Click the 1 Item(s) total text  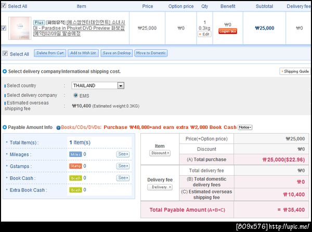[x=80, y=143]
